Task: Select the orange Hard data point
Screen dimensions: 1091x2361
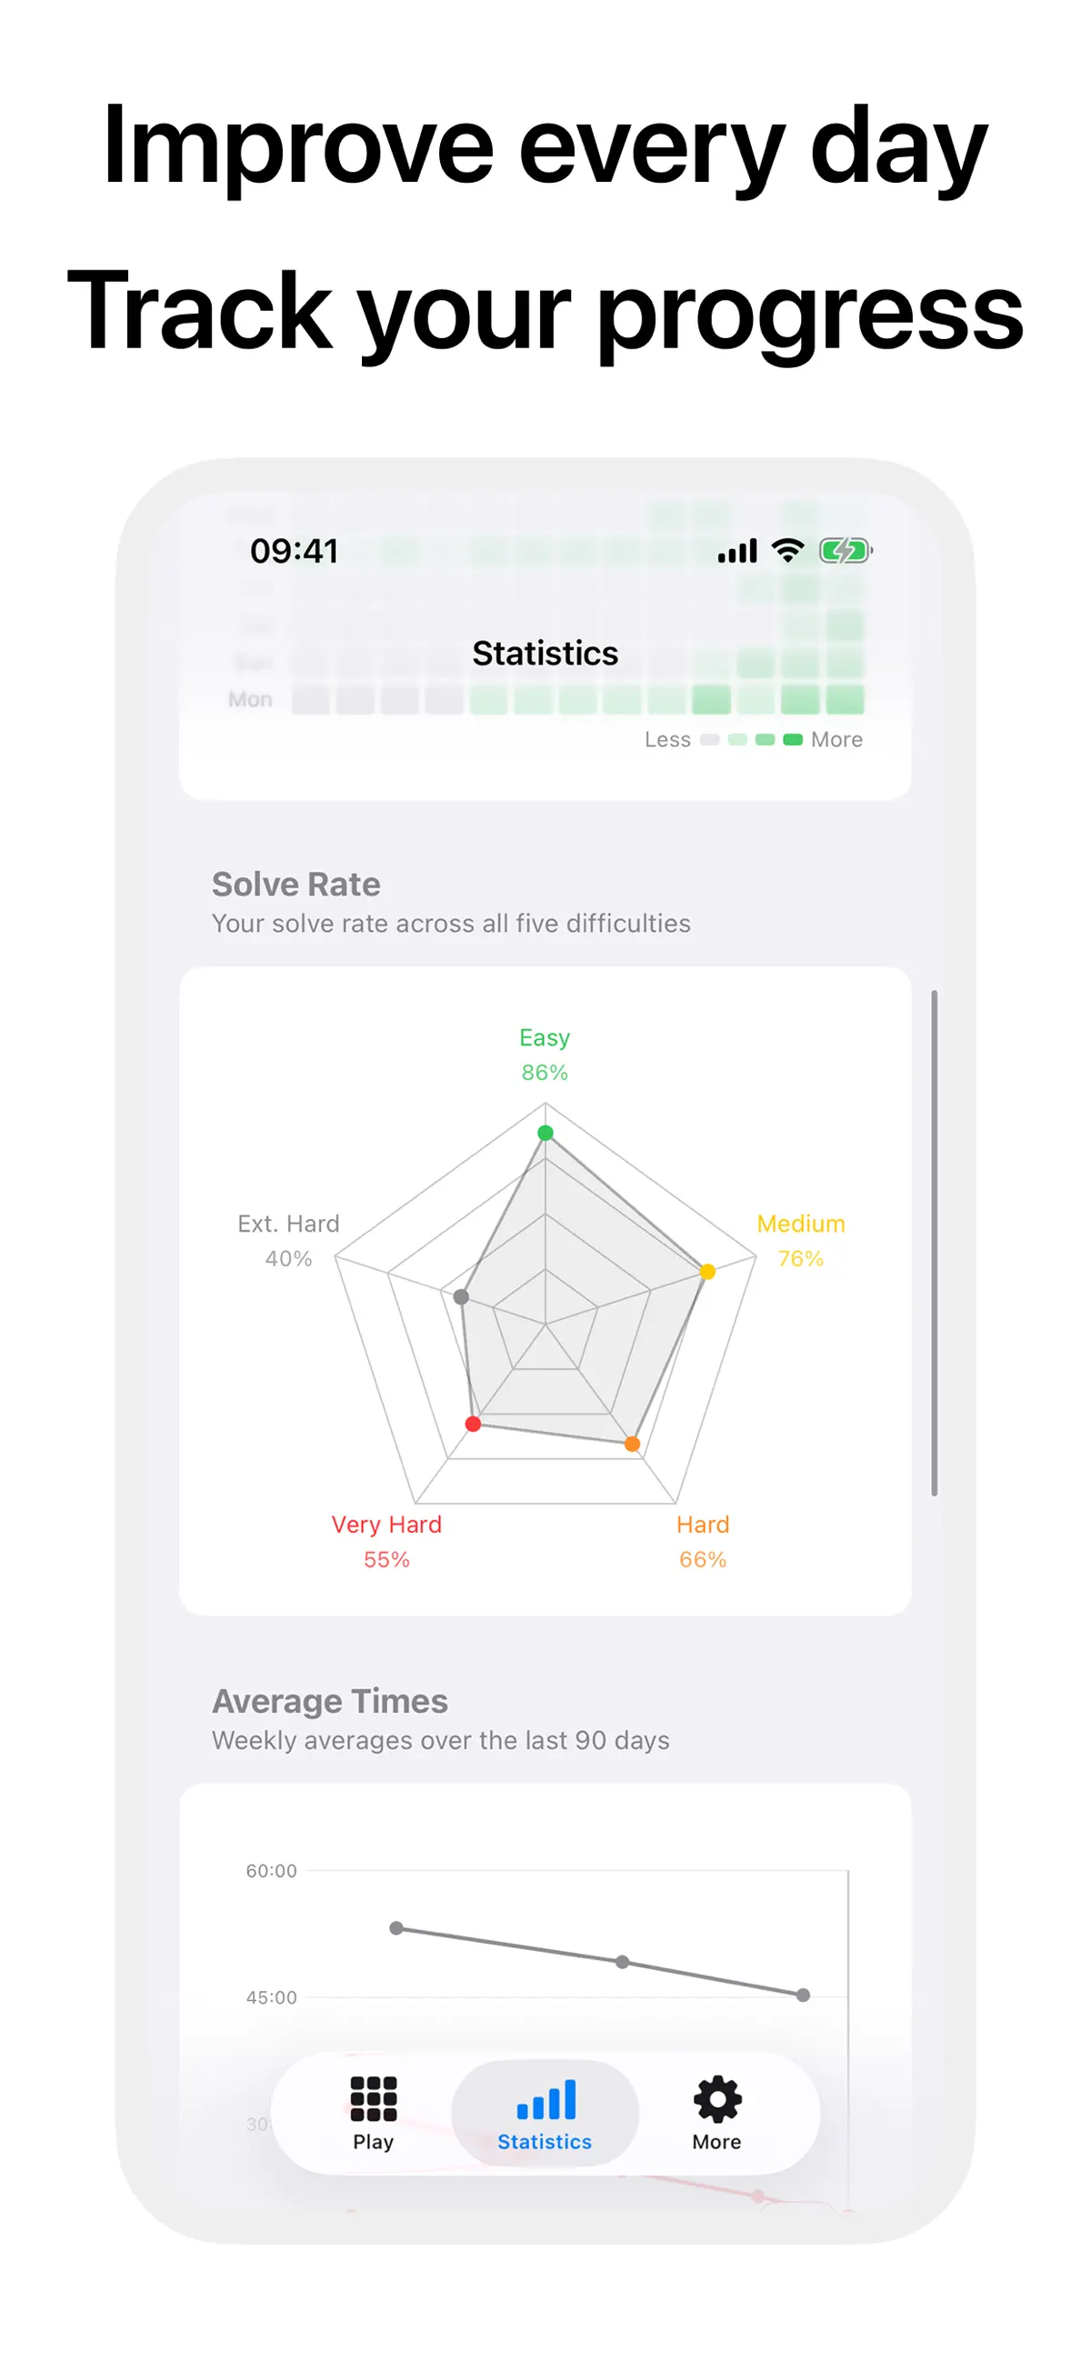Action: [x=632, y=1444]
